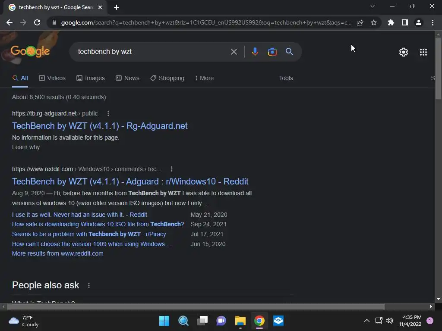Screen dimensions: 442x331
Task: Share this page from address bar
Action: pos(360,22)
